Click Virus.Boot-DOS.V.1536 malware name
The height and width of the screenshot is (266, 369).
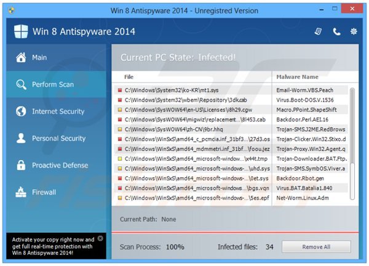305,100
